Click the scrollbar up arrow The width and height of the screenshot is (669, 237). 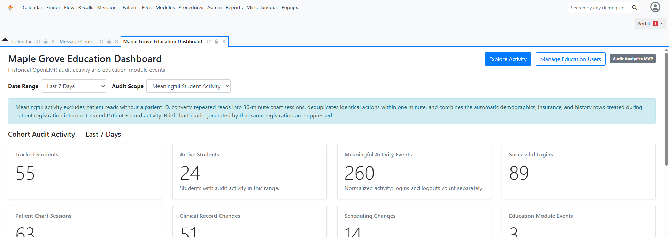(666, 50)
